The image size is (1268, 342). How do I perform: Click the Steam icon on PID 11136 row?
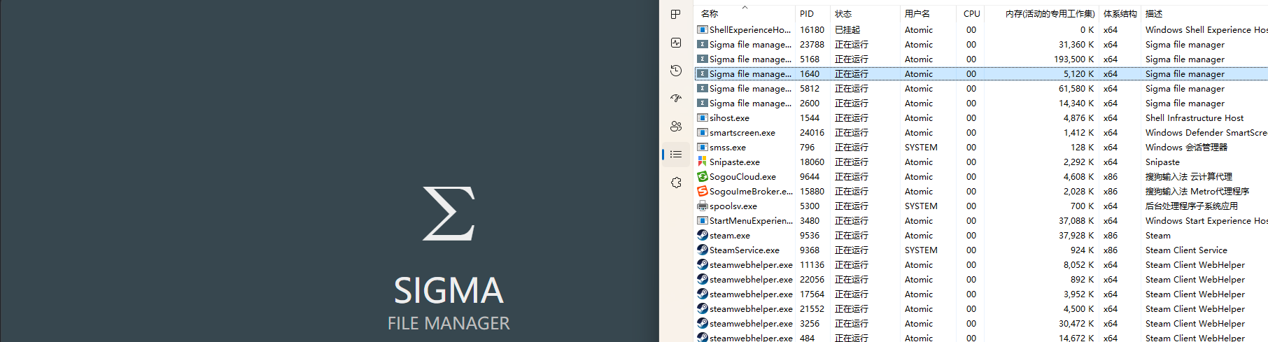click(702, 264)
